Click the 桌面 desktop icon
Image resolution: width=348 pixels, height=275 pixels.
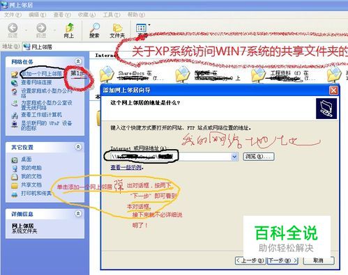(x=15, y=160)
